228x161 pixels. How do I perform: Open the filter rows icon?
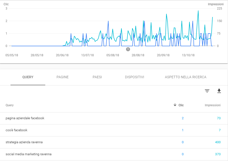click(x=207, y=91)
